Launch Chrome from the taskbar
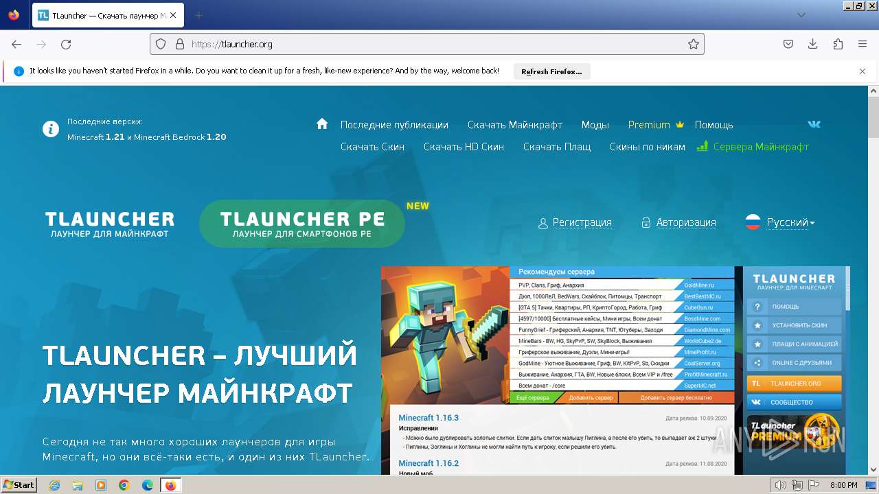 [x=124, y=485]
